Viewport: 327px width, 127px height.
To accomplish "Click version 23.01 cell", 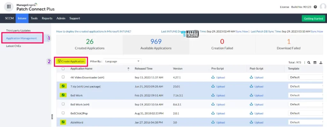I will click(176, 86).
